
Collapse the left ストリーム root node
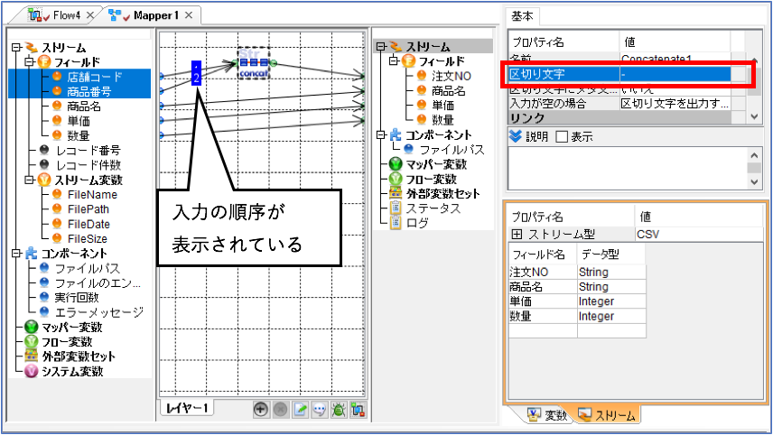click(16, 47)
